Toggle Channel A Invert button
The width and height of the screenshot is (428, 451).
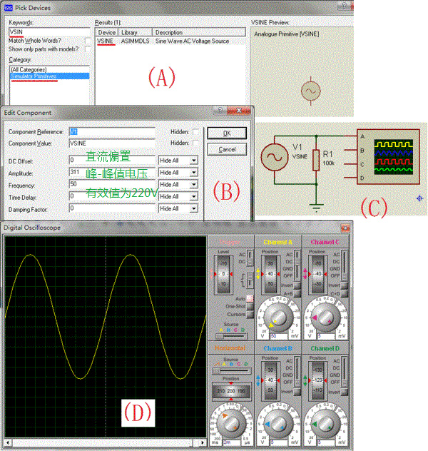[x=297, y=285]
